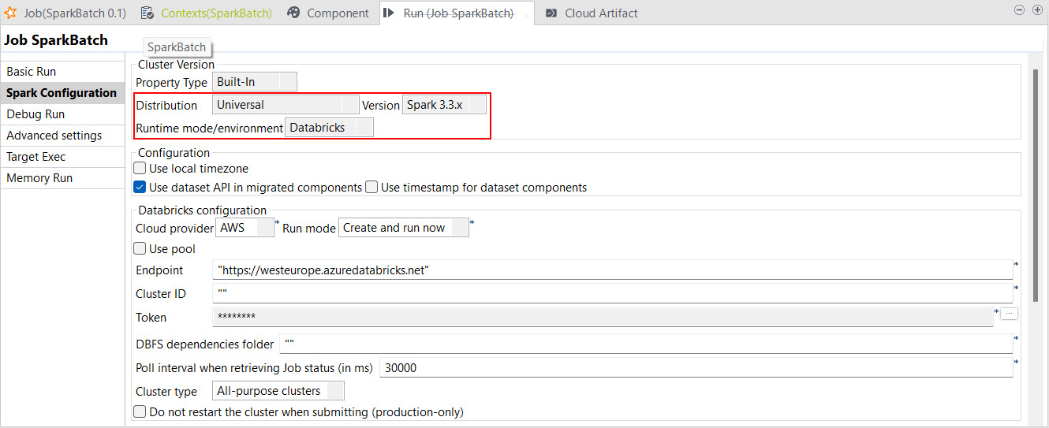The image size is (1049, 428).
Task: Enable Use local timezone checkbox
Action: point(140,168)
